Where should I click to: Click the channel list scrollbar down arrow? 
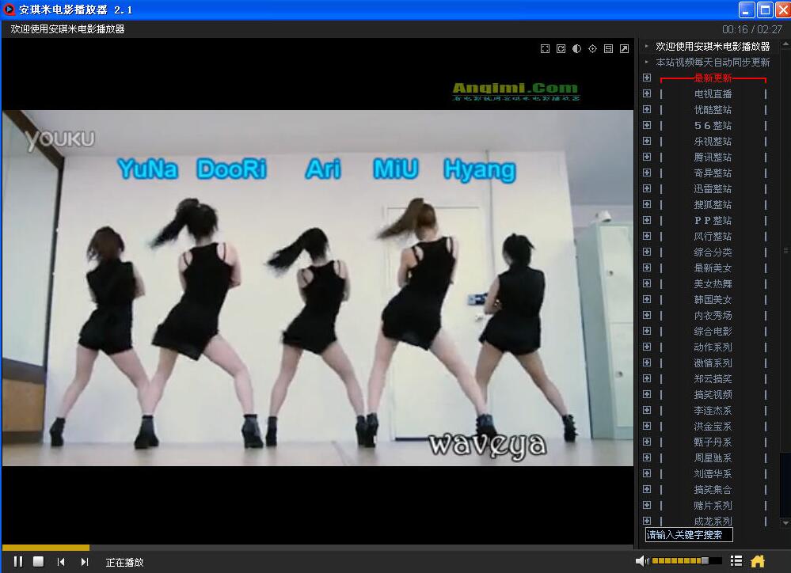[x=785, y=523]
